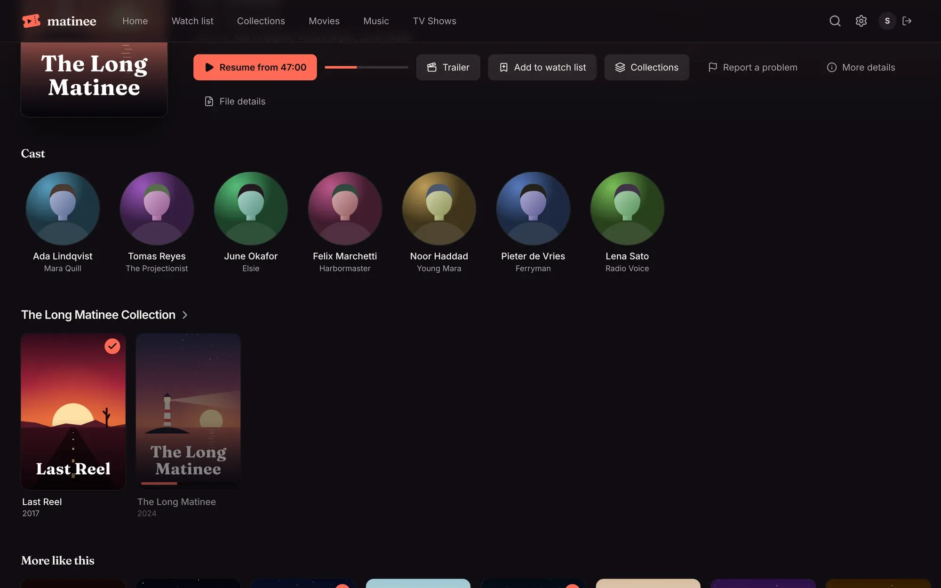This screenshot has height=588, width=941.
Task: Open The Long Matinee collection poster
Action: pos(188,412)
